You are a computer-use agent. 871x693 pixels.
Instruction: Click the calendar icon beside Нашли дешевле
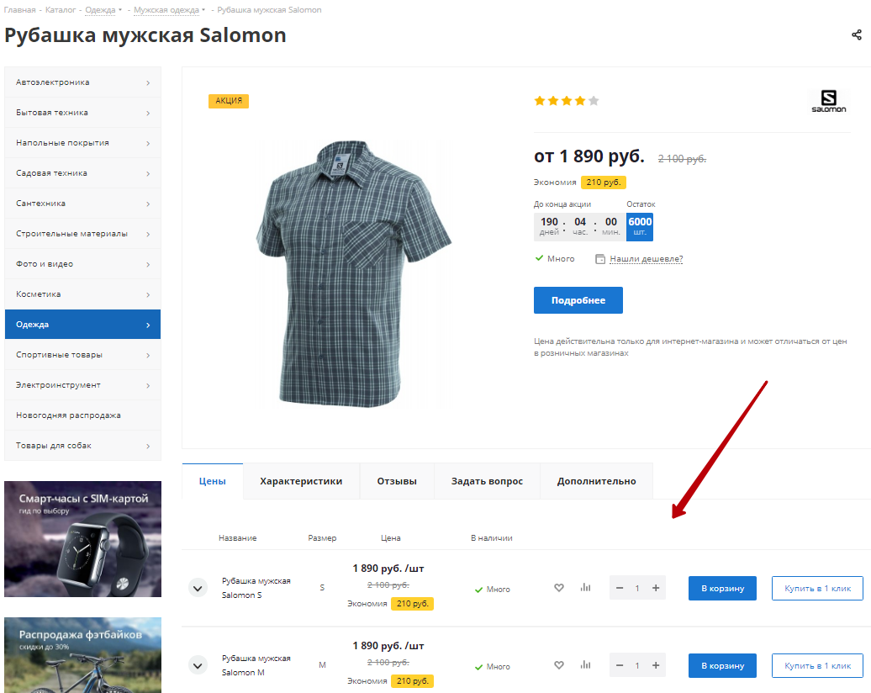click(600, 259)
